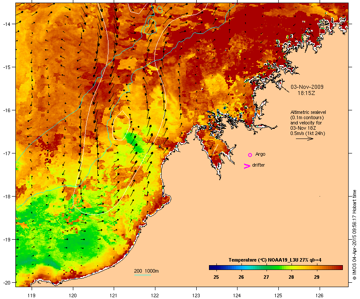The image size is (360, 299).
Task: Click the IMOS copyright timestamp text
Action: 355,235
